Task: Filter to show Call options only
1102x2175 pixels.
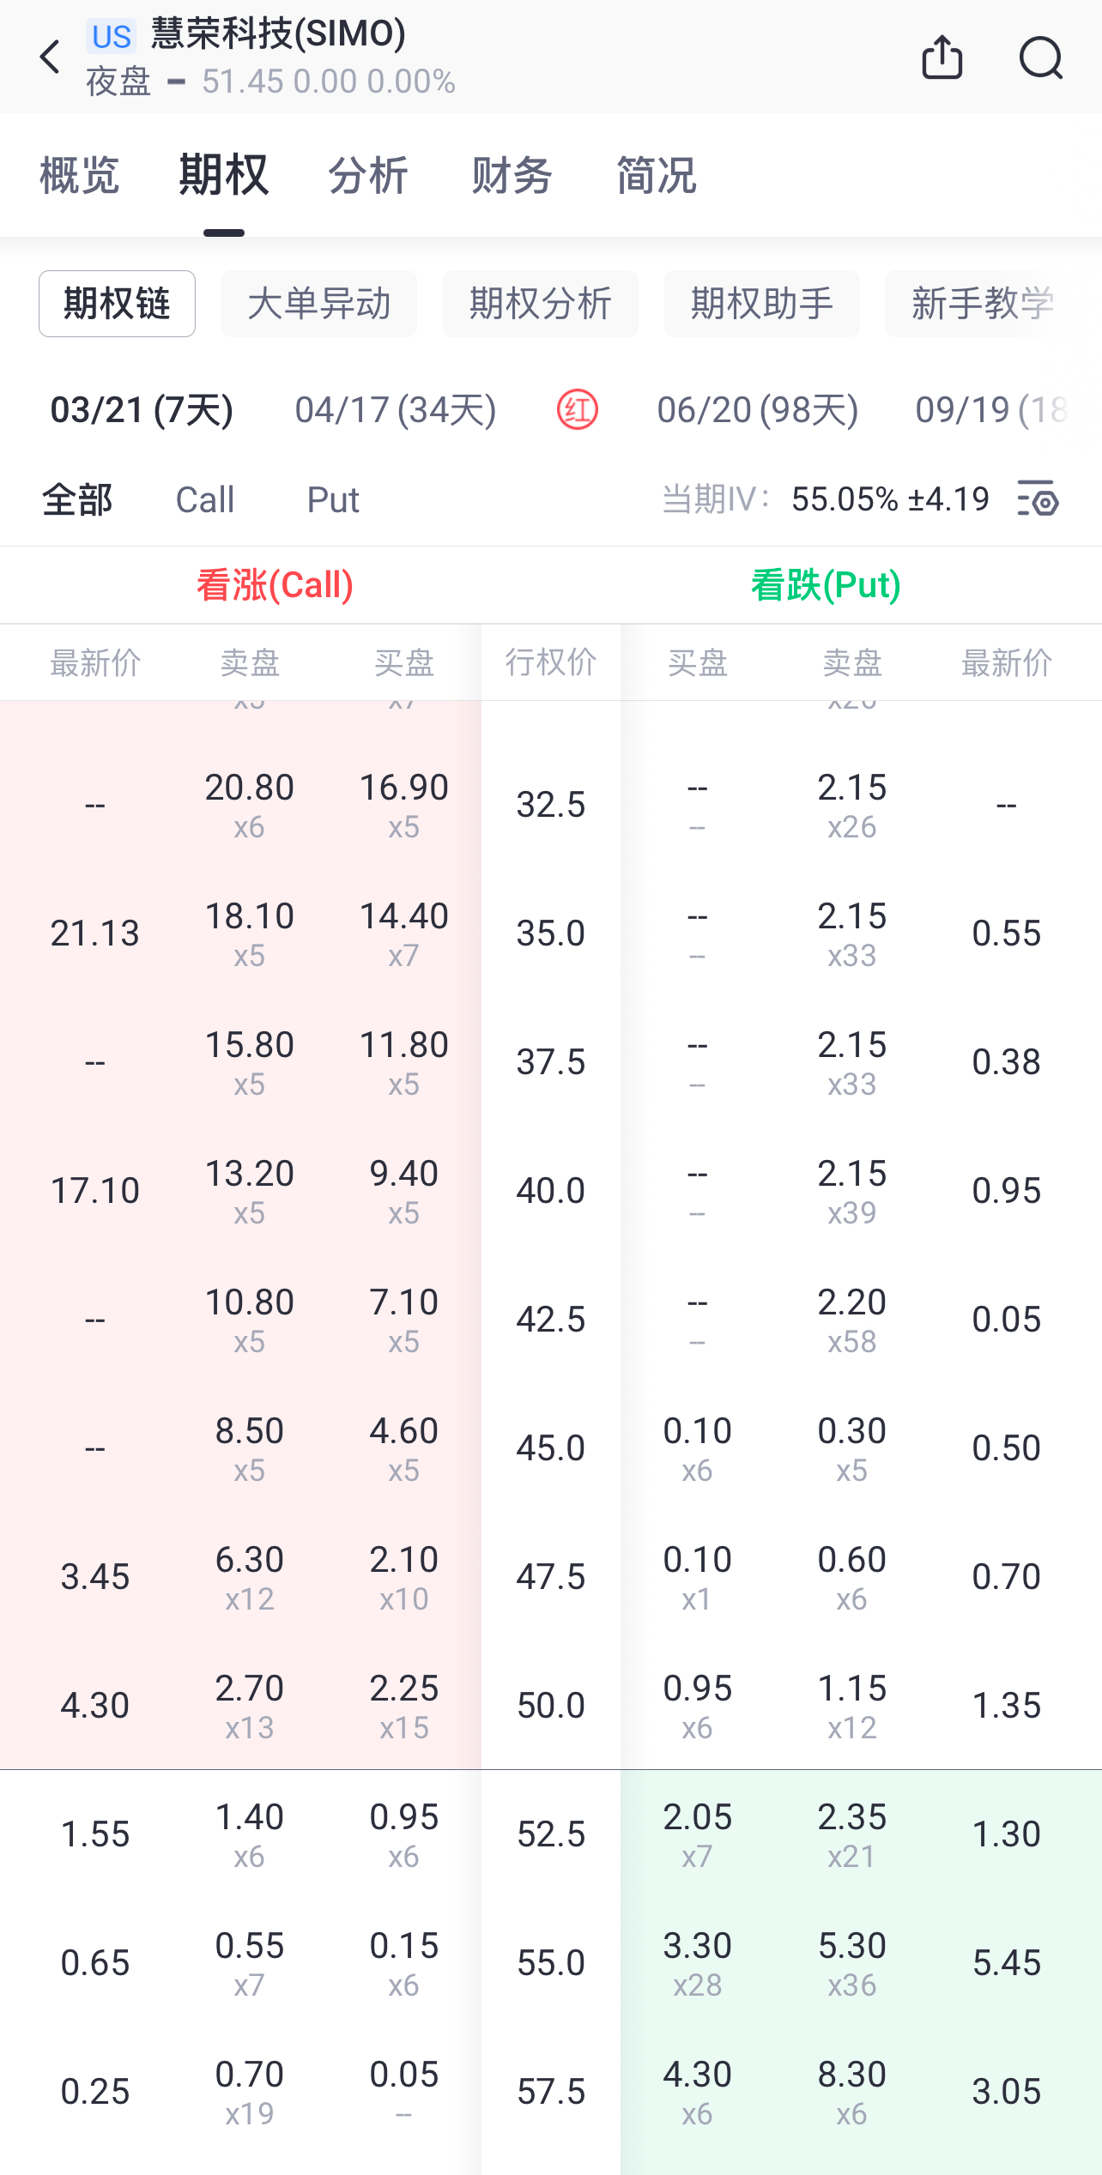Action: point(204,499)
